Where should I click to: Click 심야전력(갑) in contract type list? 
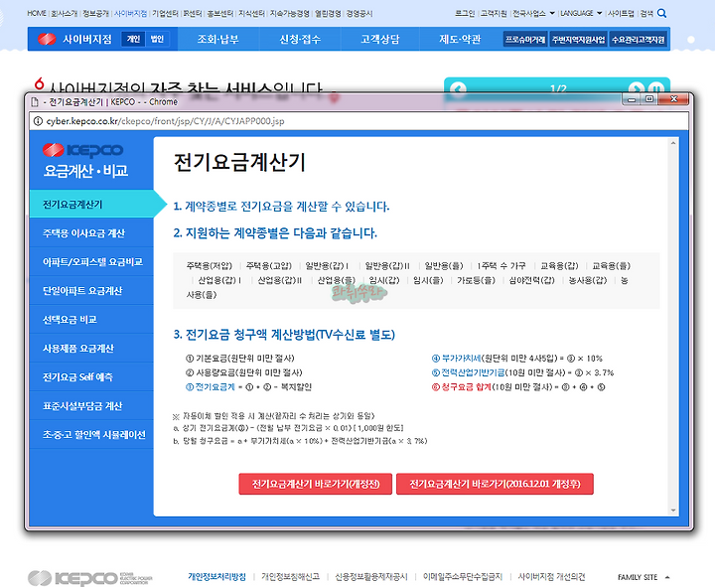tap(531, 280)
